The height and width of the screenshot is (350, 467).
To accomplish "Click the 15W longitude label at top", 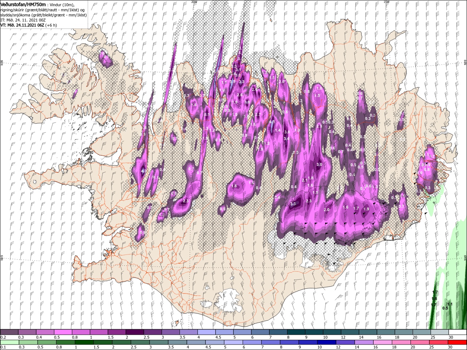I will coord(386,2).
